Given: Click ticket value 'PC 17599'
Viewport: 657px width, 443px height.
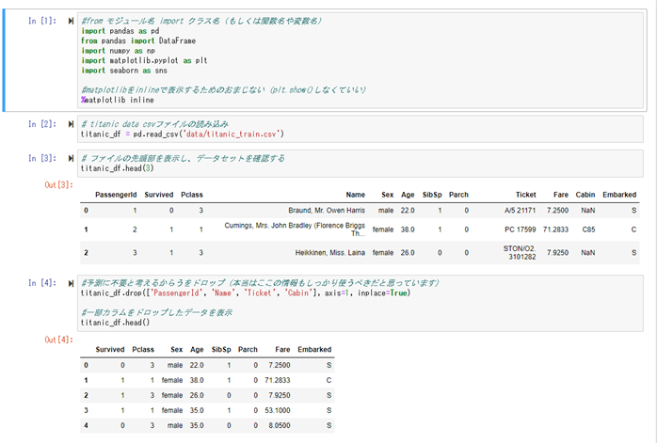Looking at the screenshot, I should tap(520, 229).
